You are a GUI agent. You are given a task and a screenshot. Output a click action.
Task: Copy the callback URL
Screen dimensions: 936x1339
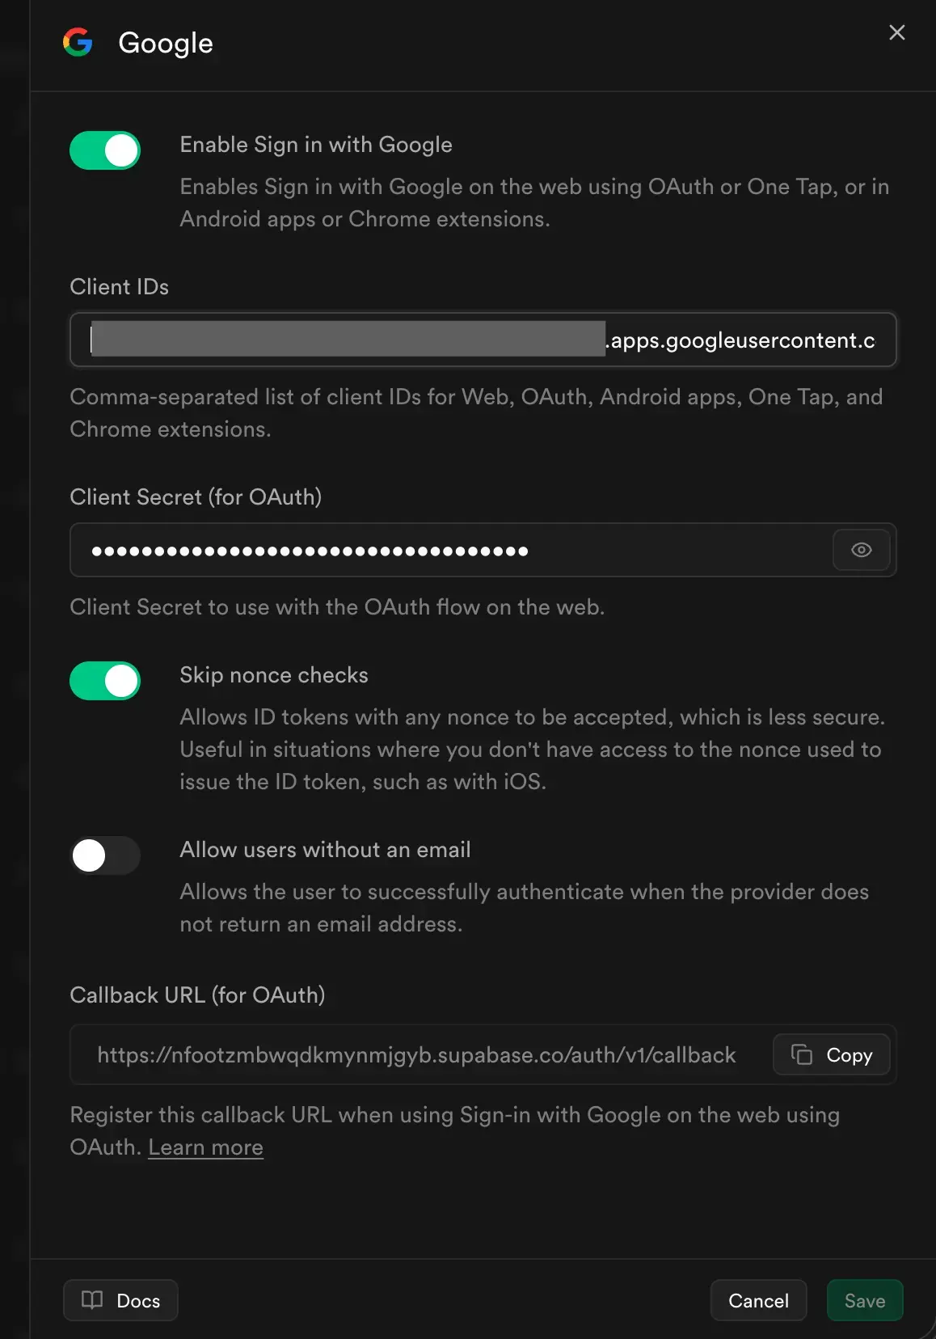[831, 1054]
